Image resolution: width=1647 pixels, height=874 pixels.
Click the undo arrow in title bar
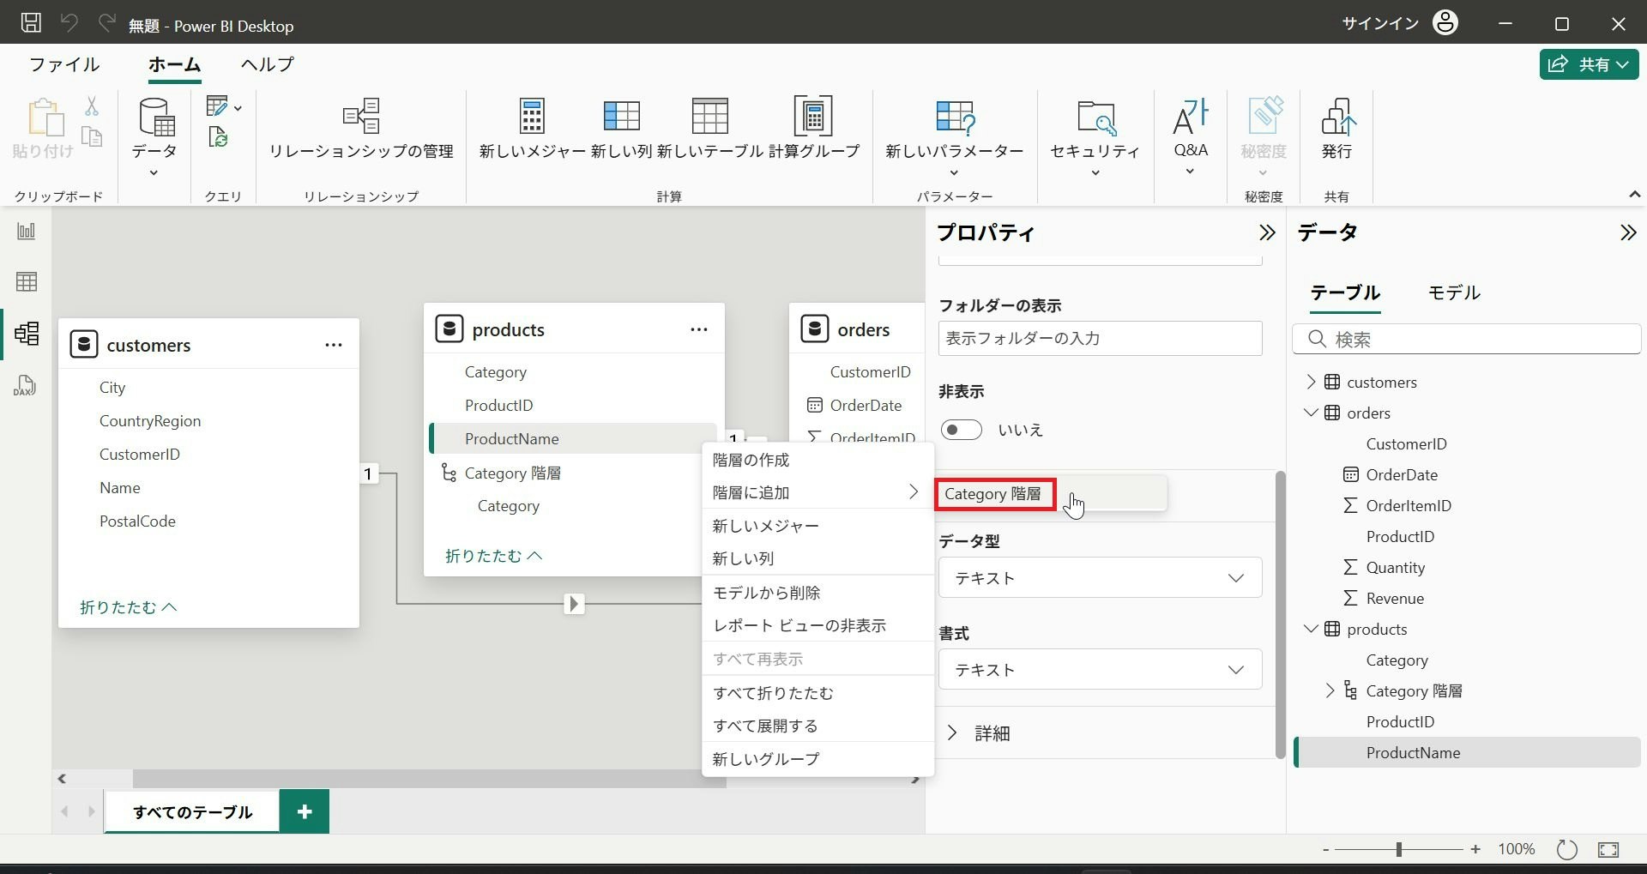click(x=69, y=22)
